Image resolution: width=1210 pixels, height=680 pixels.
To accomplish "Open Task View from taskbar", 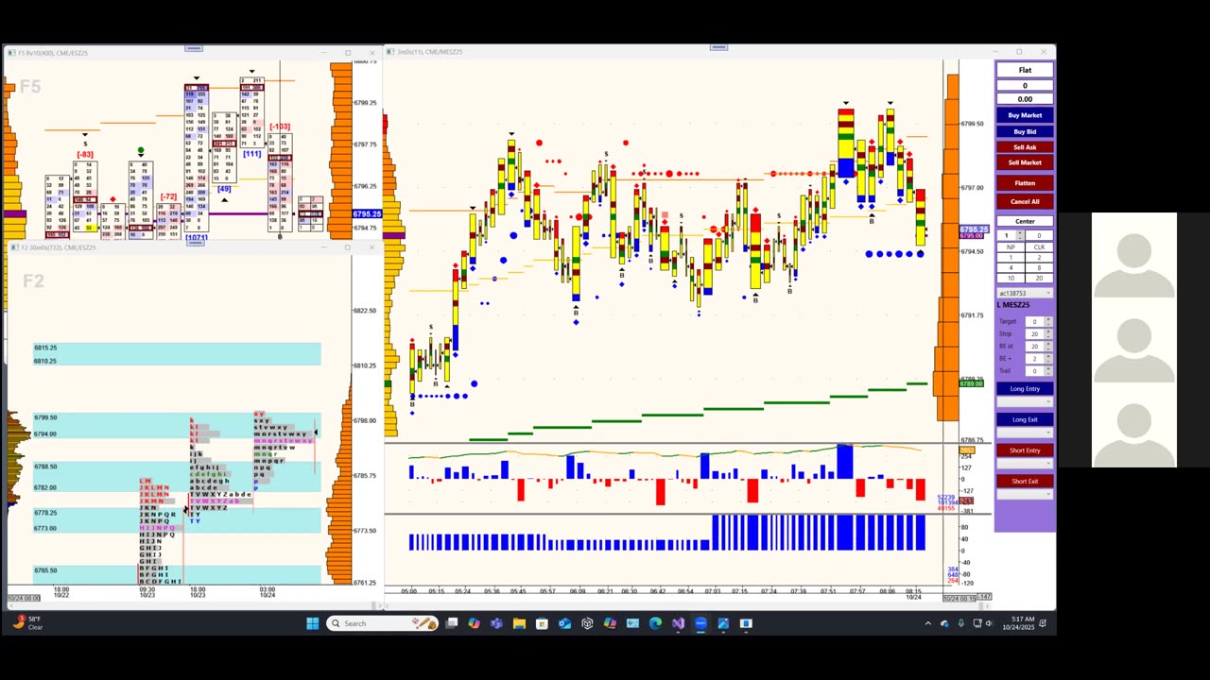I will pyautogui.click(x=452, y=623).
